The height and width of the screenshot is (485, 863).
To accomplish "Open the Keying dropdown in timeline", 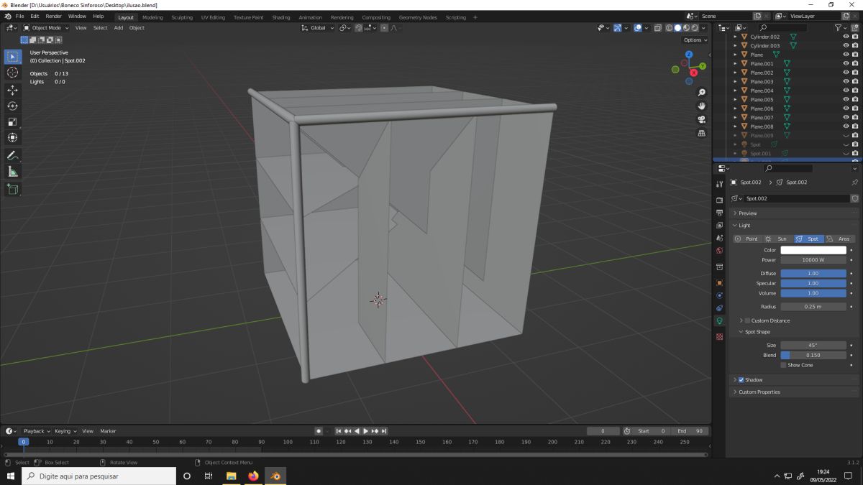I will [x=65, y=431].
